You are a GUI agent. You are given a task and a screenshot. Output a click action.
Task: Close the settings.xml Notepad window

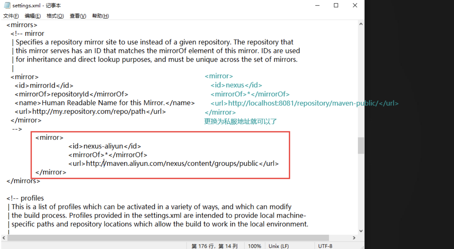coord(355,5)
